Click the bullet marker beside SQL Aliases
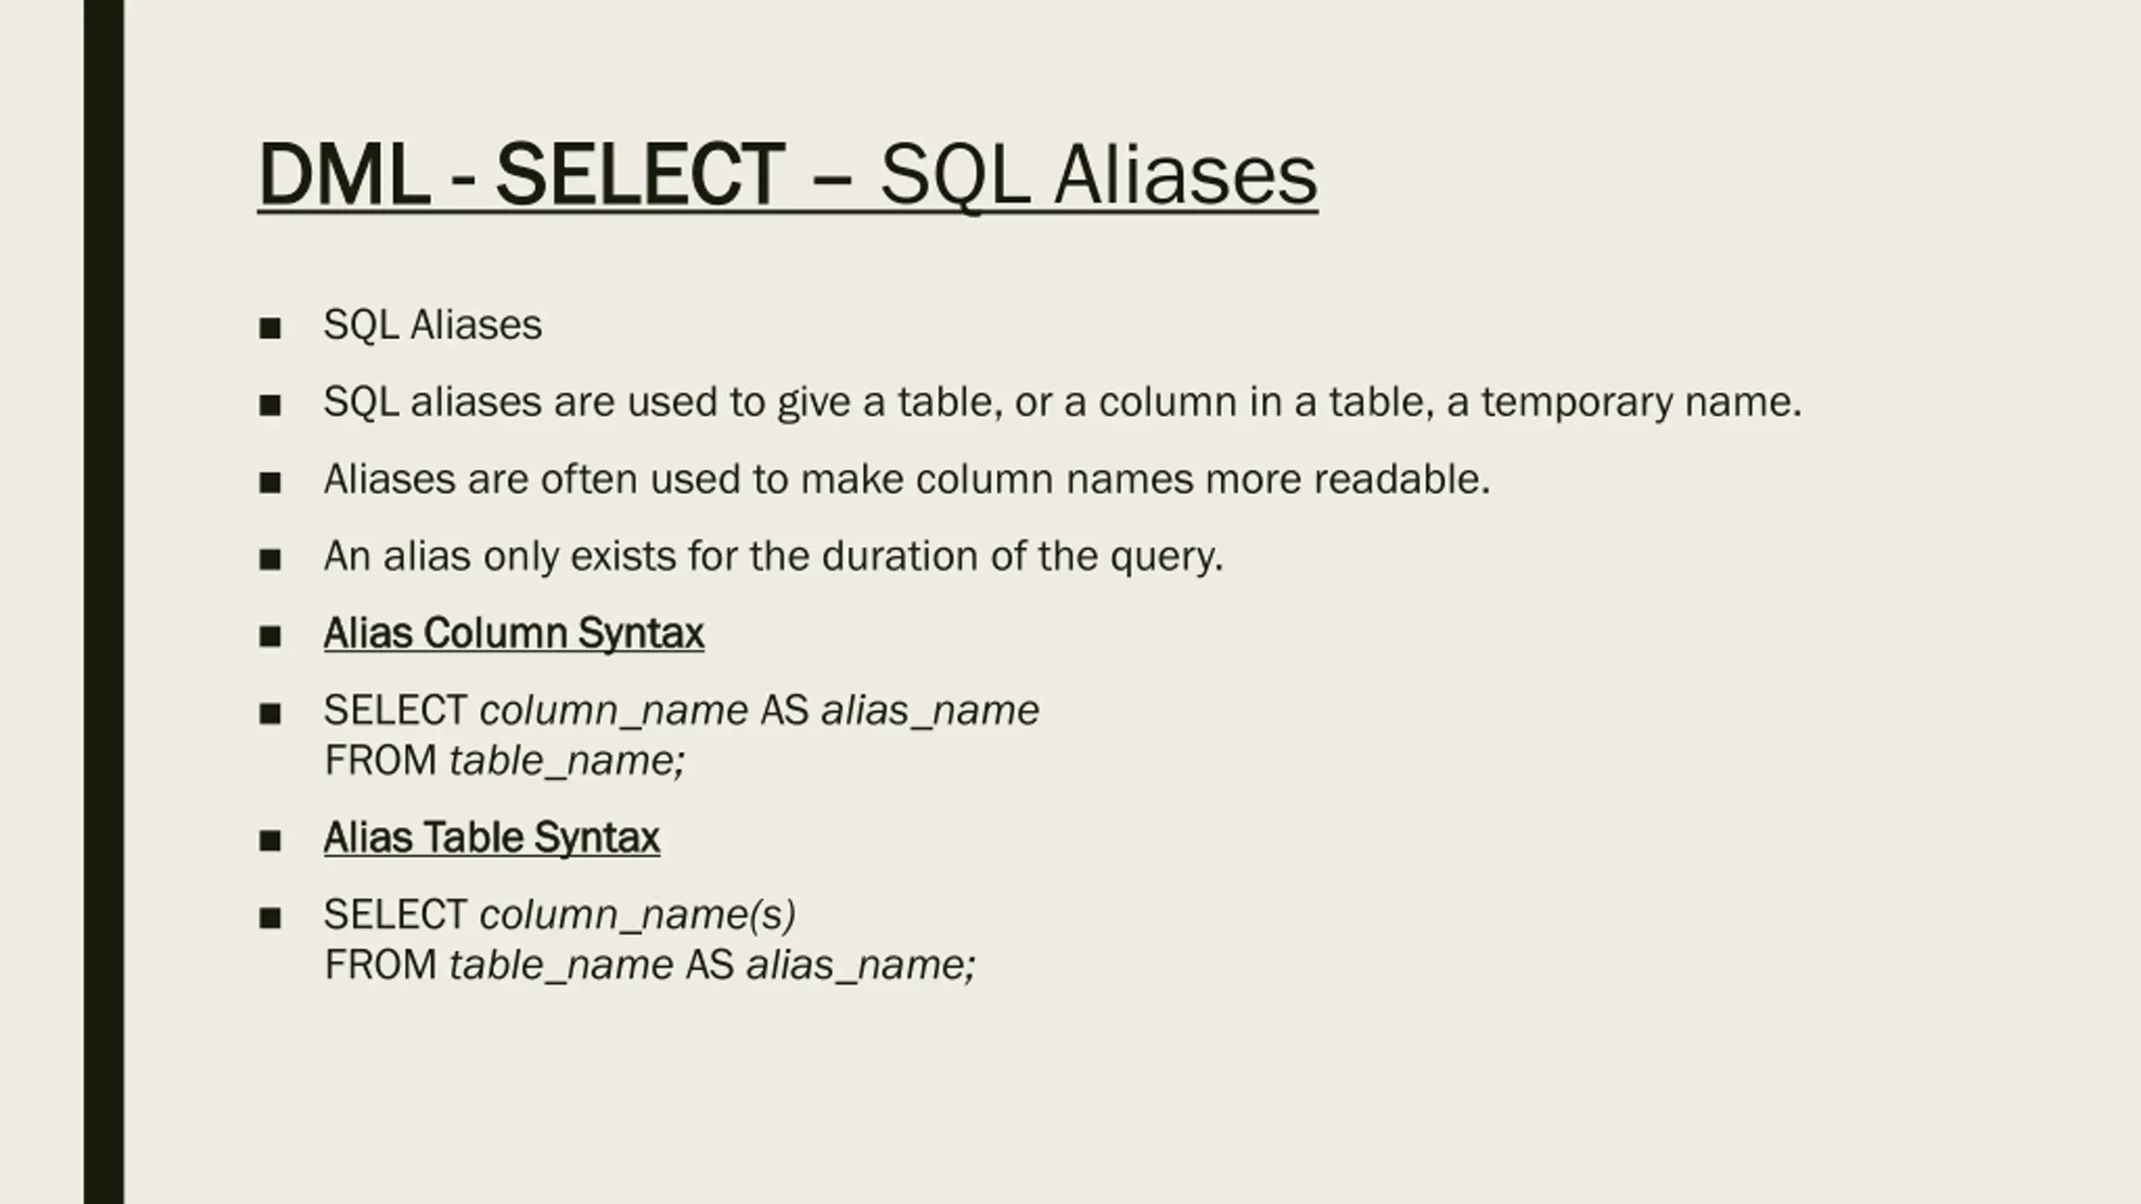This screenshot has height=1204, width=2141. [x=269, y=328]
